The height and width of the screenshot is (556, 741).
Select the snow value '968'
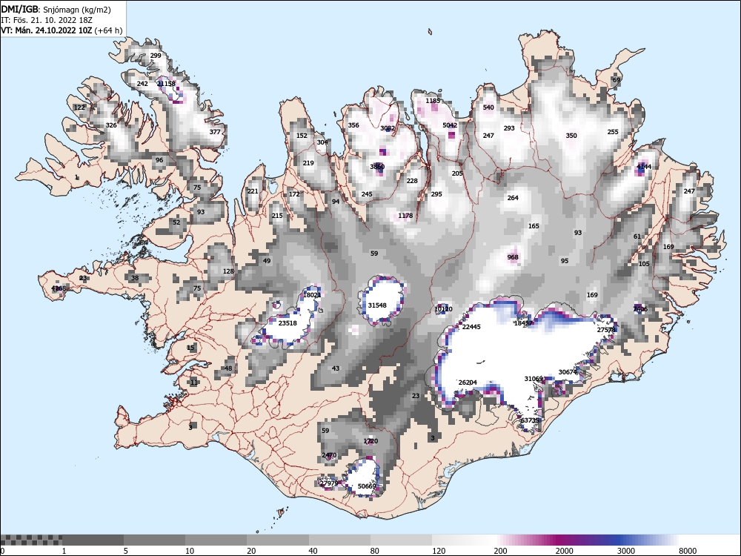point(513,257)
